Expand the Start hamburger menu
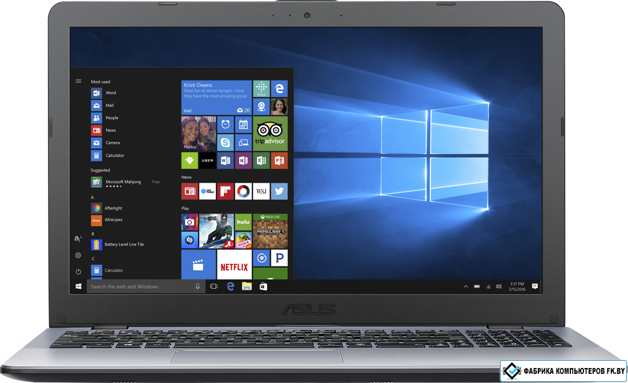 pos(79,81)
